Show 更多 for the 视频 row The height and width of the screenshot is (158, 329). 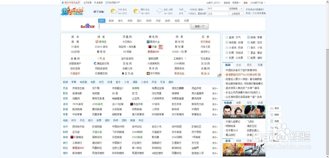click(215, 99)
